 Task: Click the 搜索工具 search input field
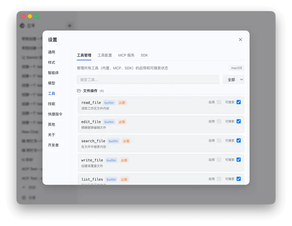coord(147,79)
